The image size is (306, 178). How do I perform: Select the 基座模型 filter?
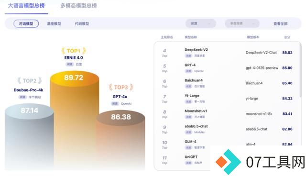point(54,23)
